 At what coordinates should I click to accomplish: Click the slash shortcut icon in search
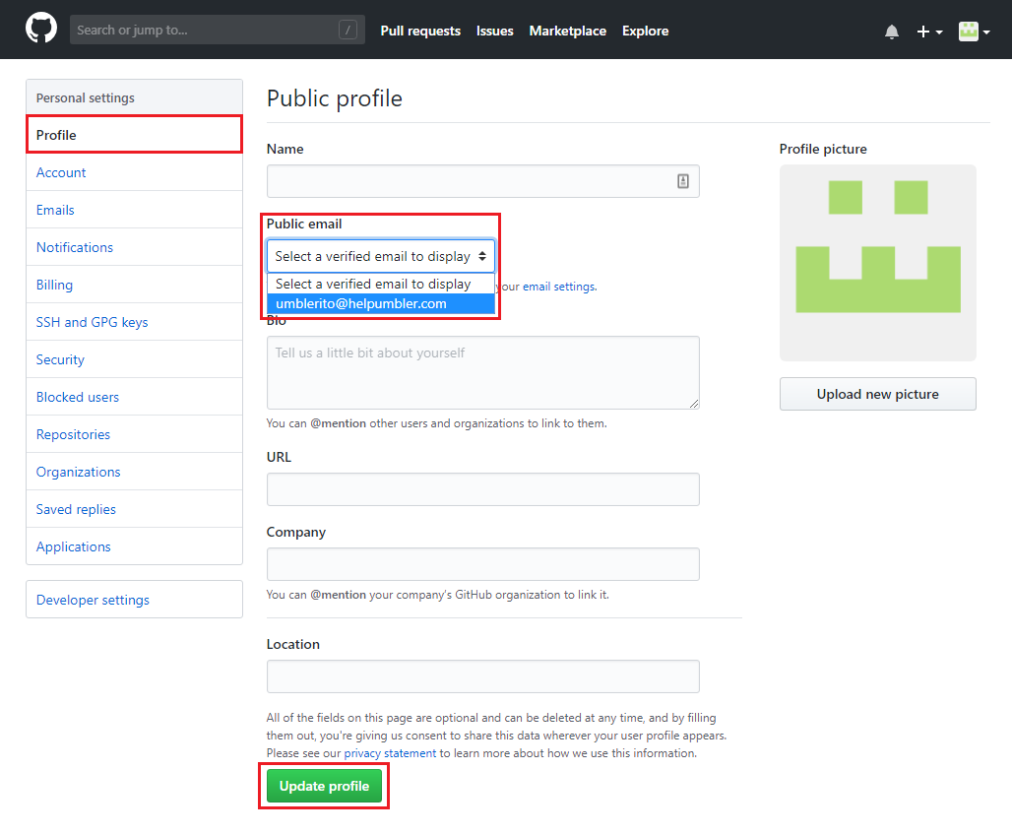(348, 30)
